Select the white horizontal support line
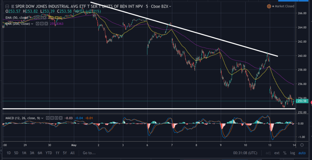Viewport: 312px width, 160px height. [x=149, y=109]
